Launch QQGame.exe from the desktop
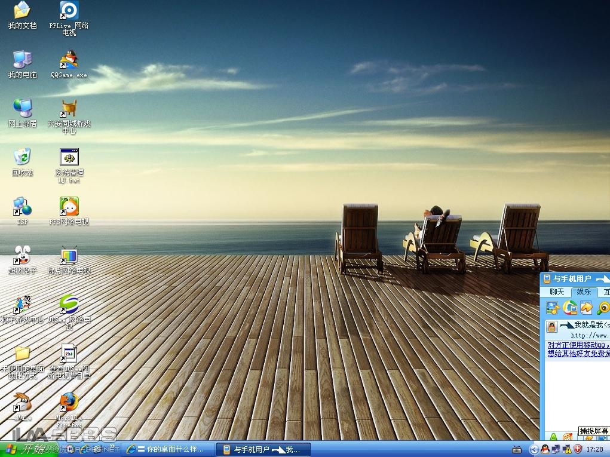610x457 pixels. pos(69,60)
